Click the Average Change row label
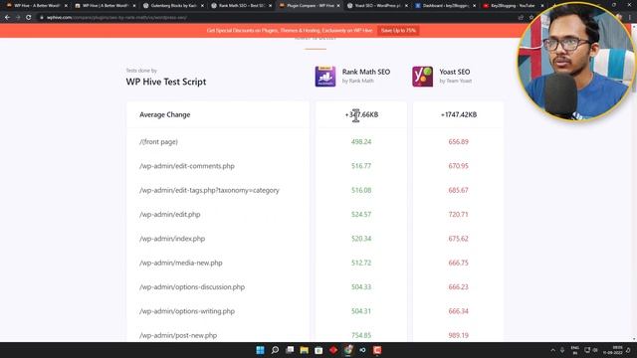Image resolution: width=637 pixels, height=358 pixels. [x=164, y=115]
